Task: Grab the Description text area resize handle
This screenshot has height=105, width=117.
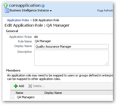Action: pos(106,63)
